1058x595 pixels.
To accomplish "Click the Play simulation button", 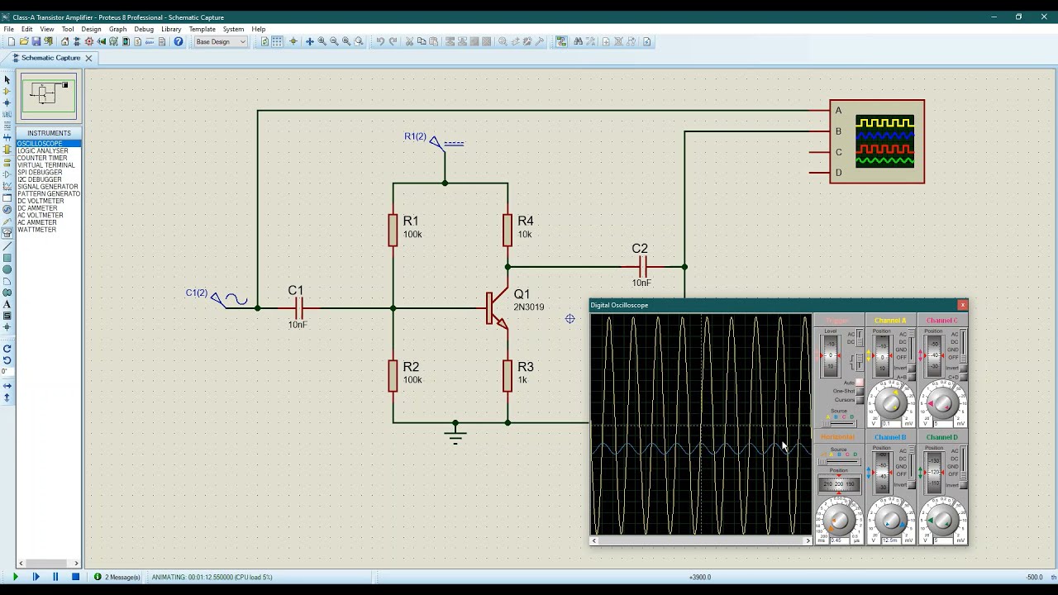I will tap(15, 577).
